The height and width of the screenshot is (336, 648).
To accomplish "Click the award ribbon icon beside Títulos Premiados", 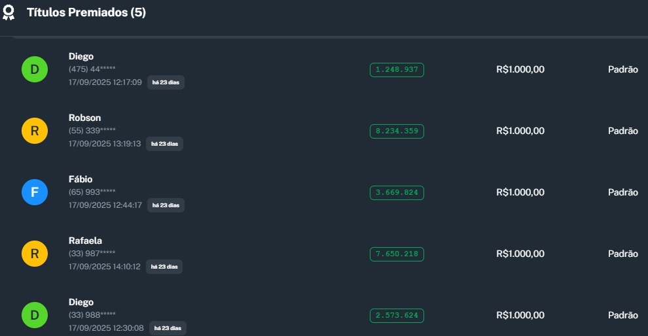I will coord(9,13).
